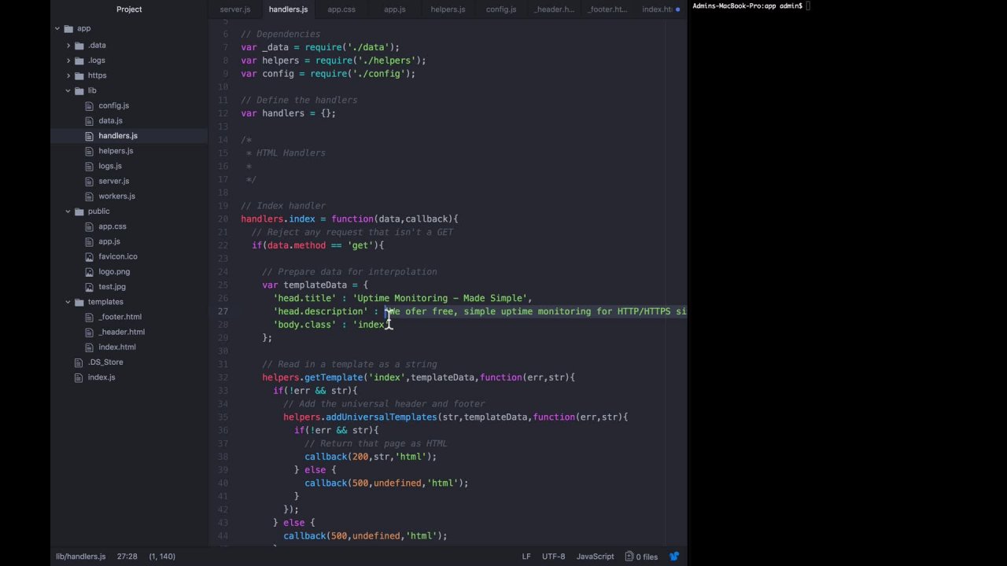1007x566 pixels.
Task: Open index.html in the templates folder
Action: (116, 347)
